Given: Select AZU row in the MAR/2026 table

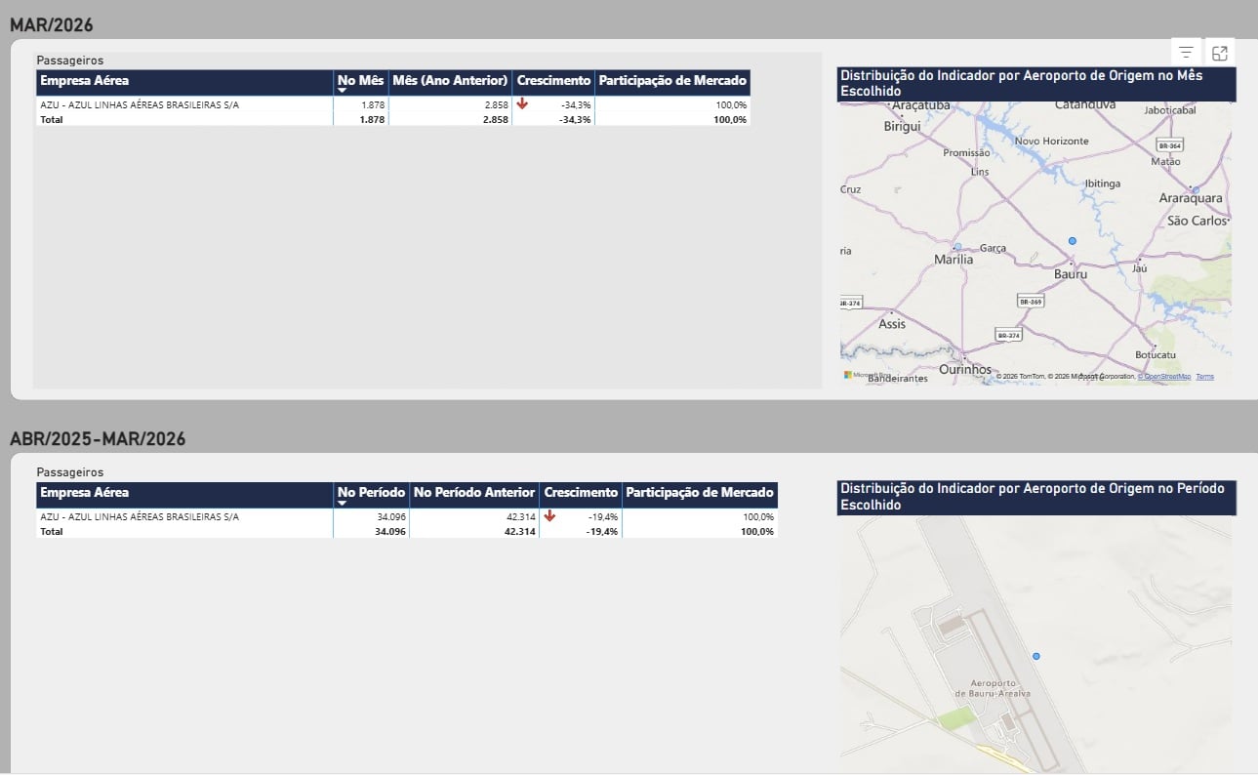Looking at the screenshot, I should (140, 104).
